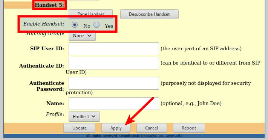268x140 pixels.
Task: Click the SIP User ID label
Action: [x=47, y=49]
